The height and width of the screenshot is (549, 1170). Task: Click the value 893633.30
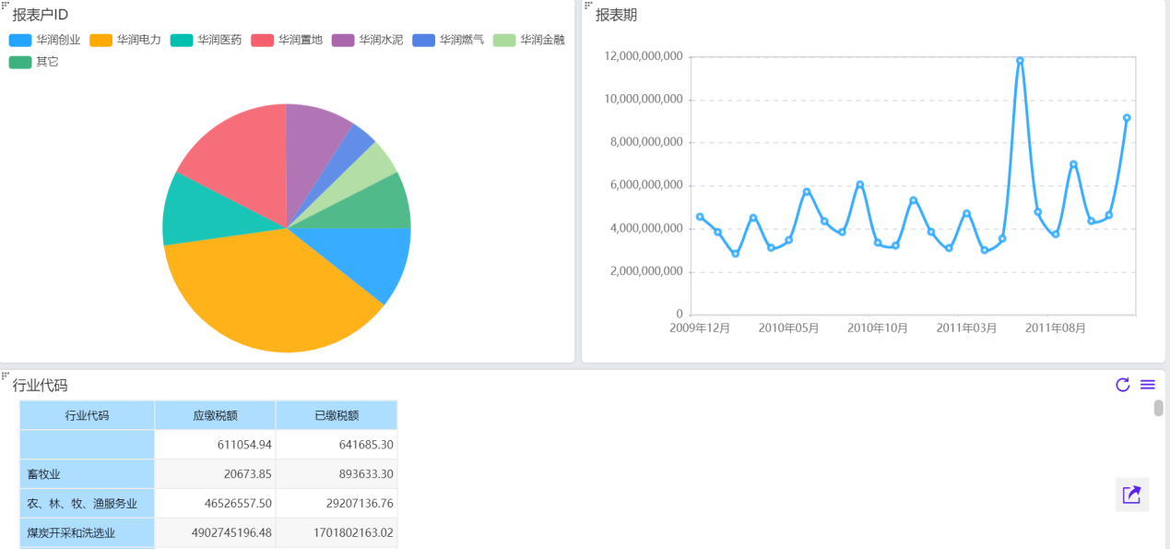click(366, 474)
